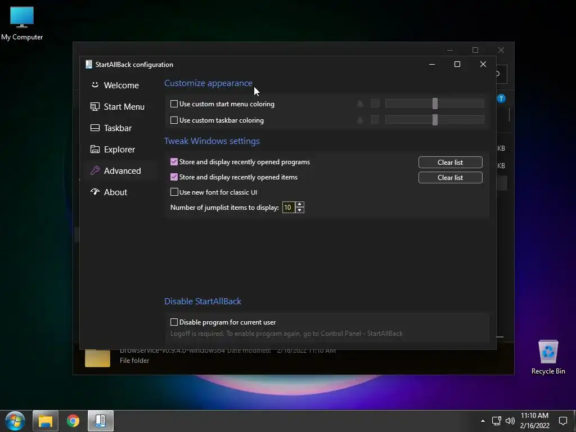Viewport: 576px width, 432px height.
Task: Uncheck store recently opened items
Action: [x=174, y=177]
